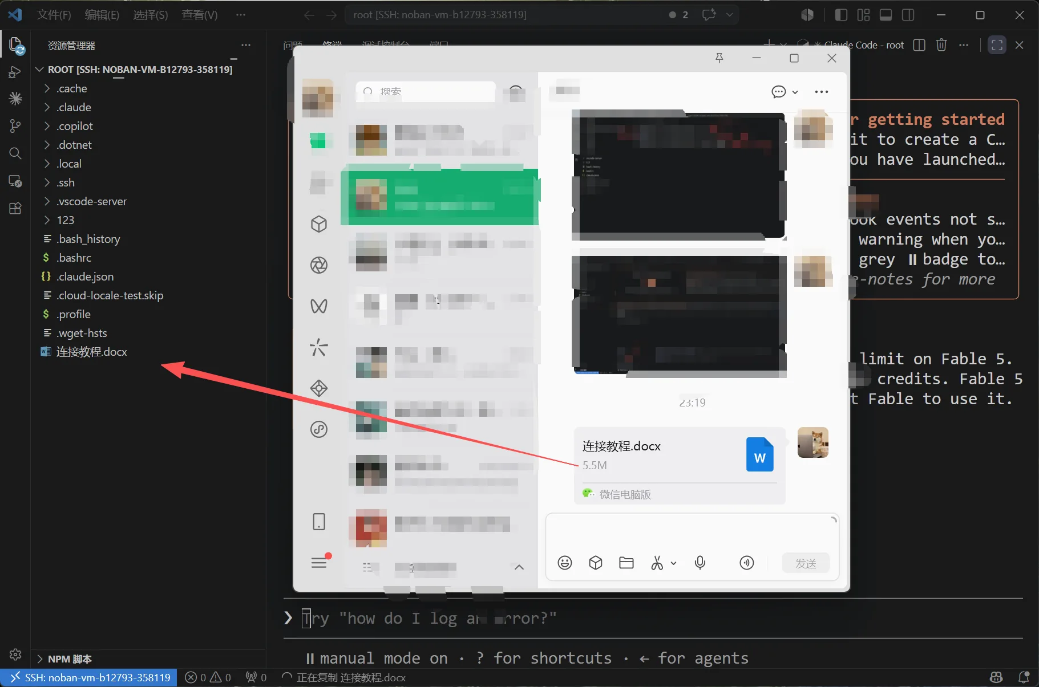Screen dimensions: 1039x687
Task: Toggle the primary side bar layout icon
Action: tap(841, 15)
